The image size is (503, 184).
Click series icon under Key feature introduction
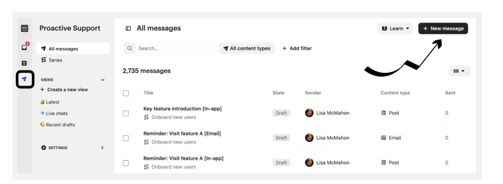point(146,117)
